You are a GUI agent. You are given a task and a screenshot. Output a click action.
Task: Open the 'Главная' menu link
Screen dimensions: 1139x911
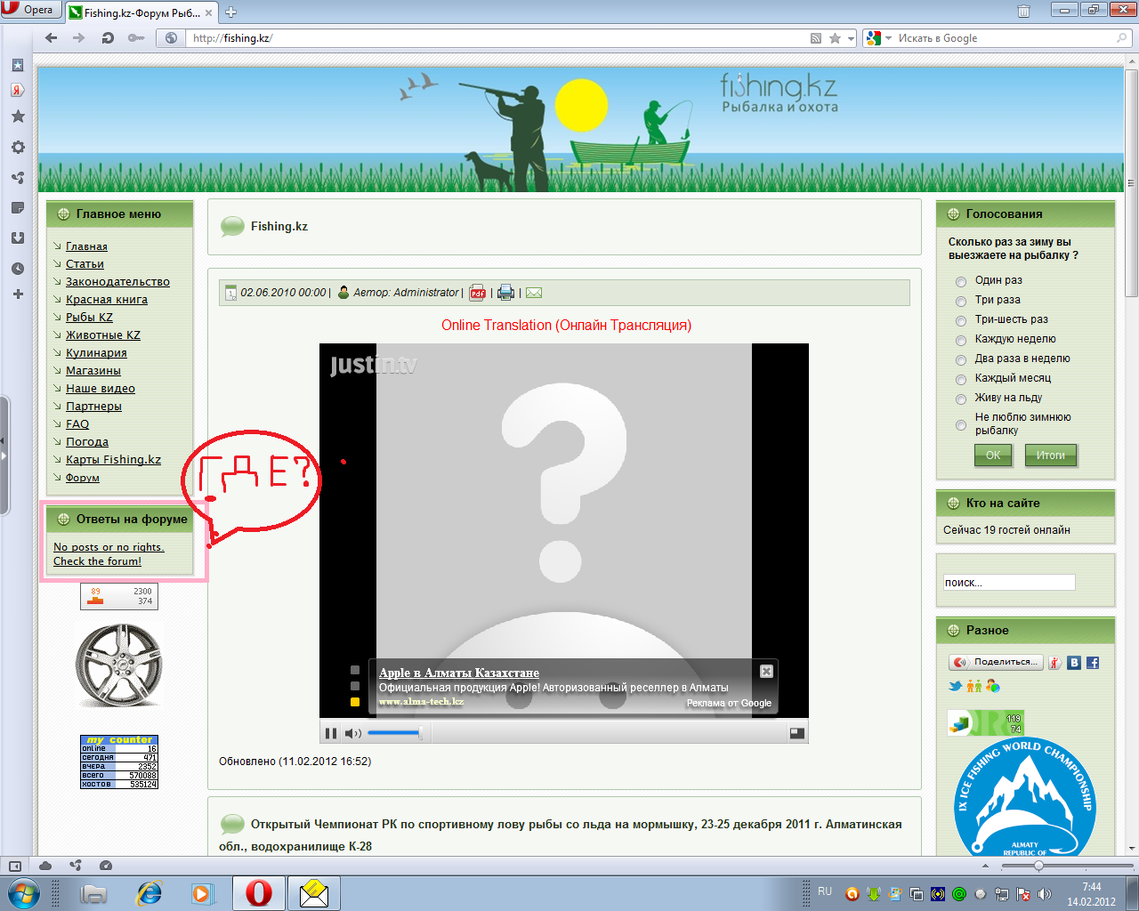click(86, 246)
